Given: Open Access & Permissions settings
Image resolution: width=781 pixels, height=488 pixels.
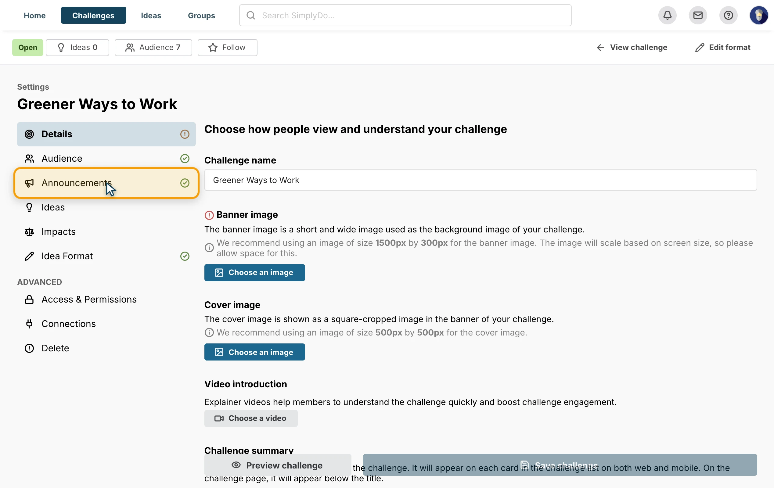Looking at the screenshot, I should 106,300.
